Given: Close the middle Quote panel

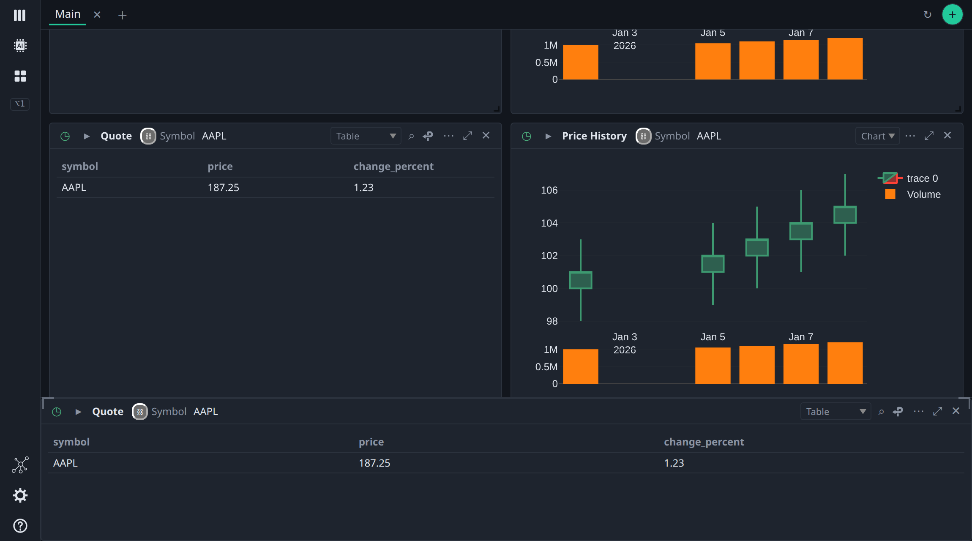Looking at the screenshot, I should tap(486, 135).
